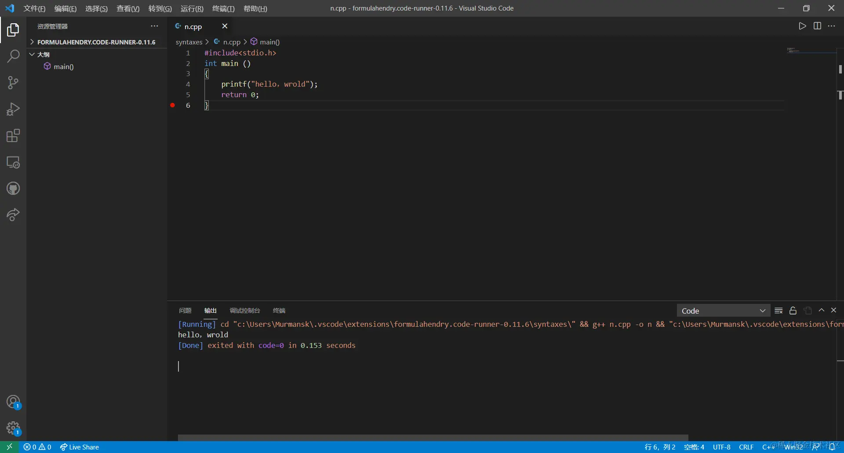The height and width of the screenshot is (453, 844).
Task: Switch to the 终端 panel tab
Action: 279,311
